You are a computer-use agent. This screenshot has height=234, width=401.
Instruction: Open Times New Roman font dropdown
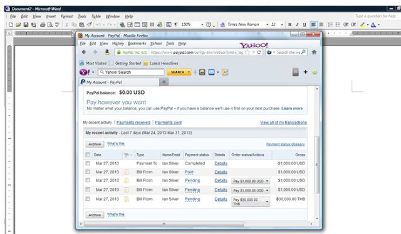[268, 24]
